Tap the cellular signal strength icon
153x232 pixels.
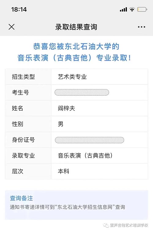click(123, 9)
